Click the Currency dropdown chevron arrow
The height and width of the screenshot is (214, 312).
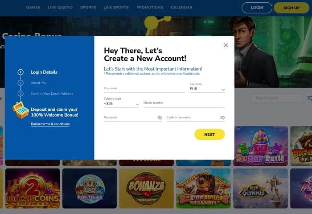223,90
